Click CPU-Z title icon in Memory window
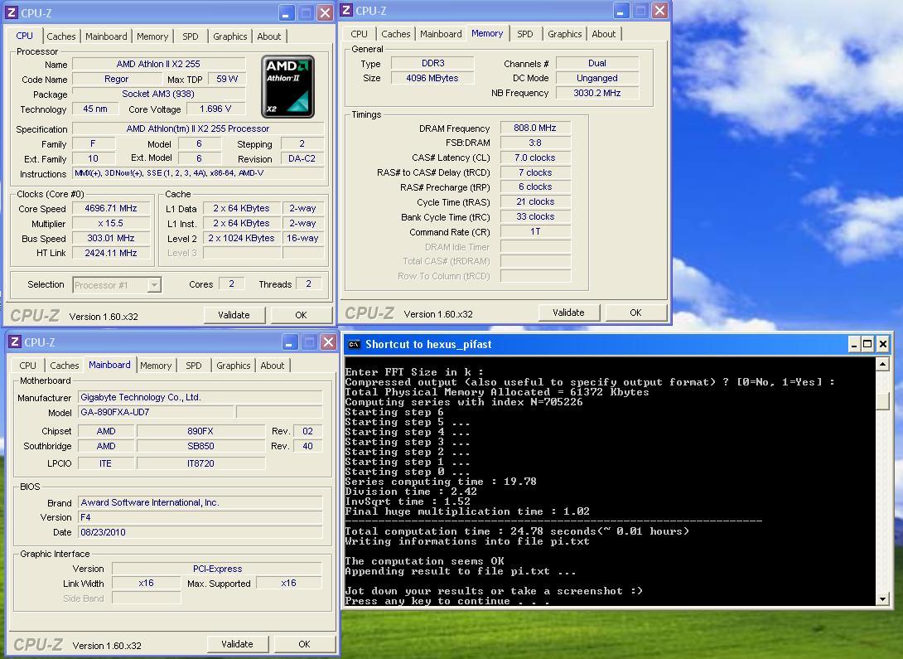The height and width of the screenshot is (659, 903). [346, 10]
